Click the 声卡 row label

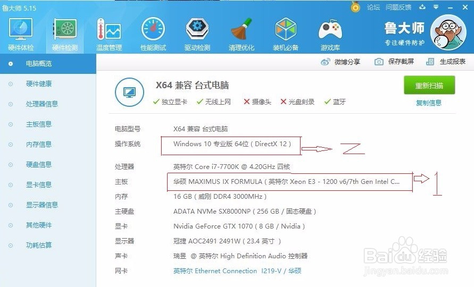[x=121, y=256]
